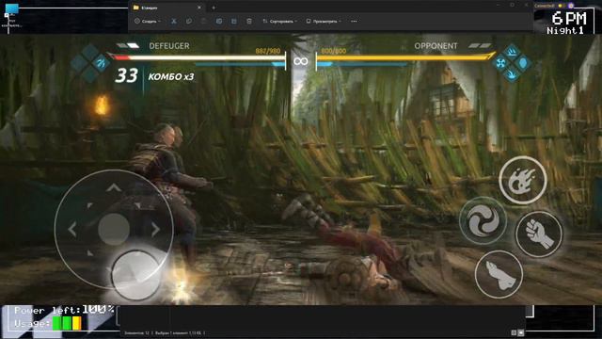This screenshot has height=339, width=602.
Task: Tap the joystick right arrow
Action: click(x=155, y=230)
